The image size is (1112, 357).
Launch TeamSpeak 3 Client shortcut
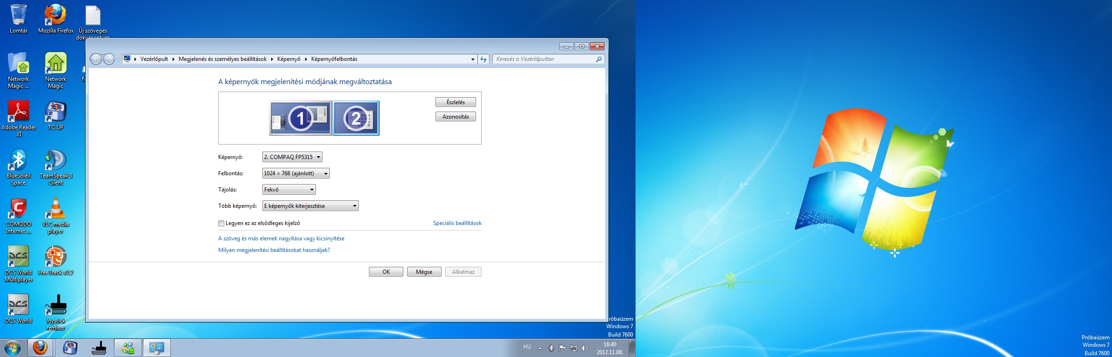tap(56, 167)
